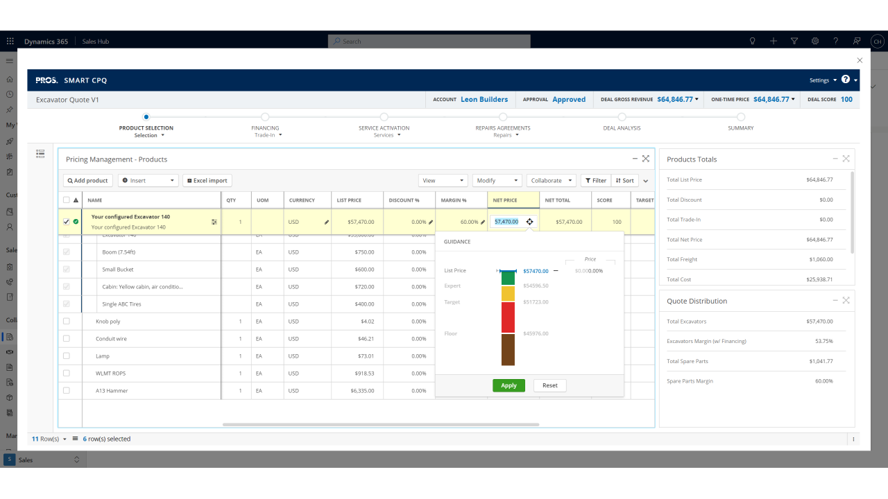
Task: Open the Collaborate dropdown menu
Action: coord(552,181)
